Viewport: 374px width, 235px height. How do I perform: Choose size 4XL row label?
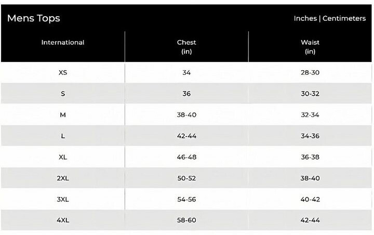[x=63, y=220]
